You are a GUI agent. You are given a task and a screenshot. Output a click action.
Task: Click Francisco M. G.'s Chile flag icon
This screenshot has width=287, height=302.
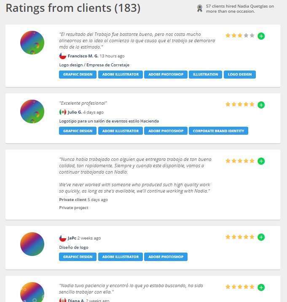click(63, 56)
